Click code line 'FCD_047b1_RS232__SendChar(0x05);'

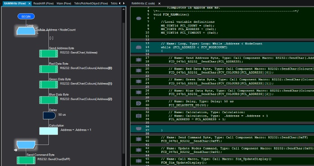click(191, 152)
